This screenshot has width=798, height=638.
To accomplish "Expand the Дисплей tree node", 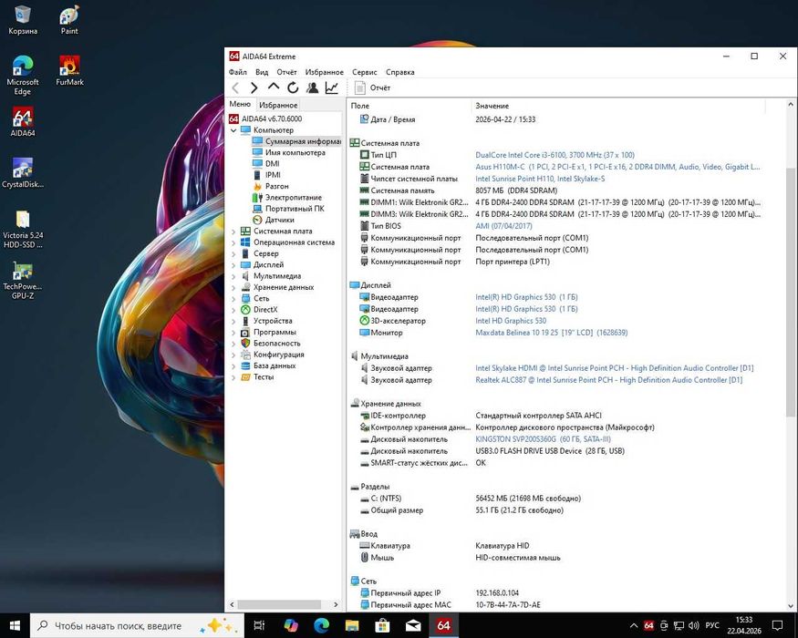I will pyautogui.click(x=233, y=265).
